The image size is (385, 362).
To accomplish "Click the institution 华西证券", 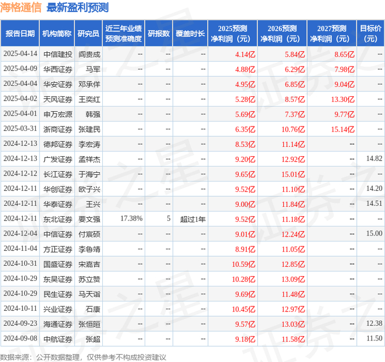I will [58, 69].
